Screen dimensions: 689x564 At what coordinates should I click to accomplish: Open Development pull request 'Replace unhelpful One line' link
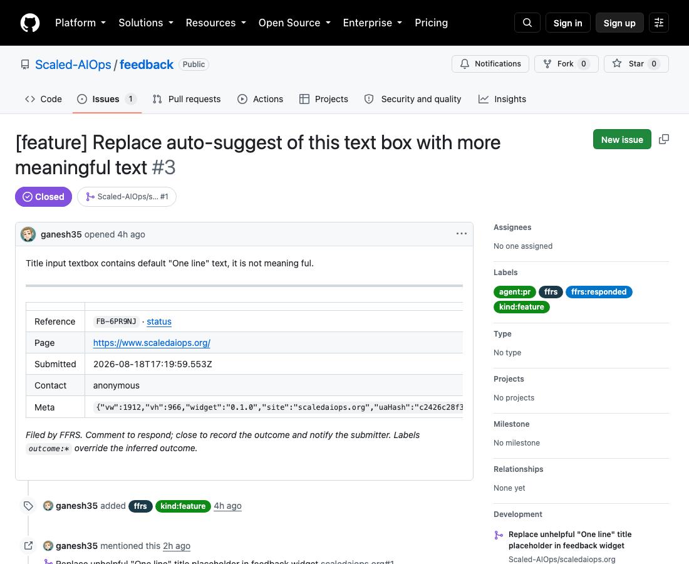click(x=570, y=540)
